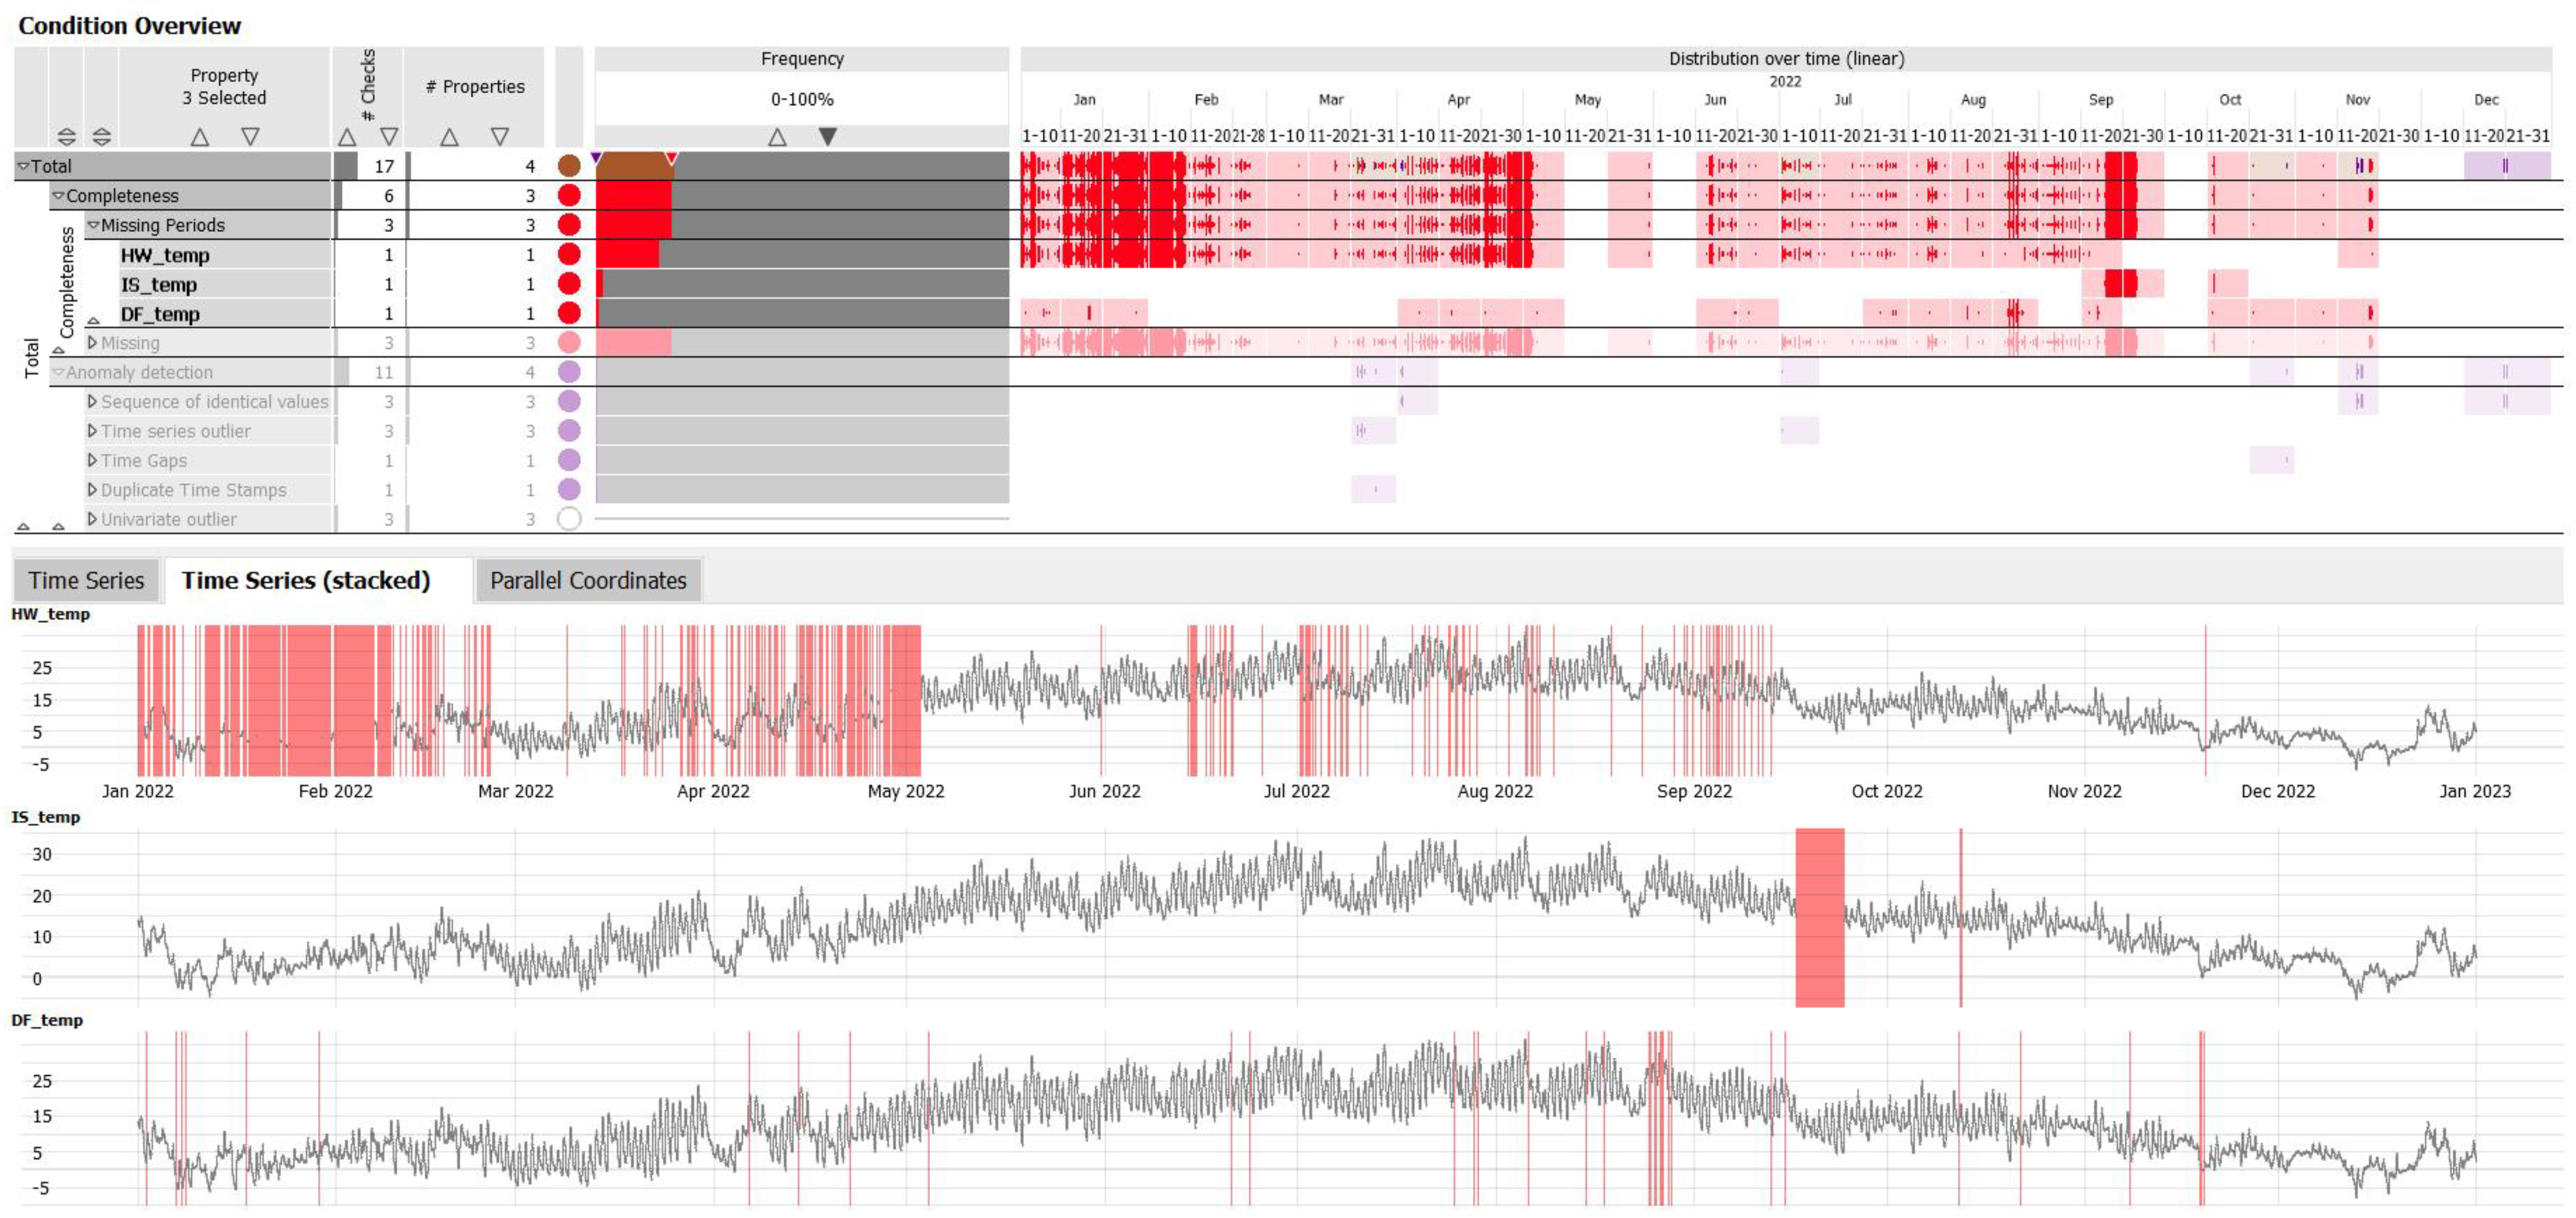
Task: Toggle the red circle for HW_temp row
Action: coord(569,255)
